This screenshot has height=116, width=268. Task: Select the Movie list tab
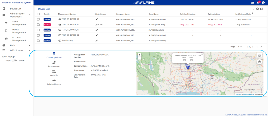[54, 73]
